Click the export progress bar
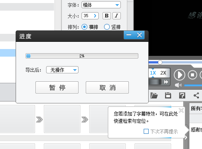 point(82,56)
